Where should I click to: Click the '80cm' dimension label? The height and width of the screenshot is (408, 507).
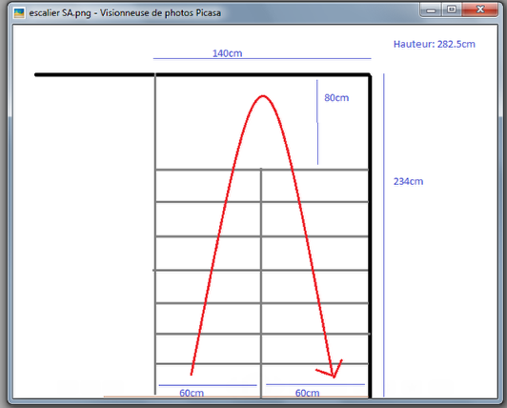click(336, 98)
